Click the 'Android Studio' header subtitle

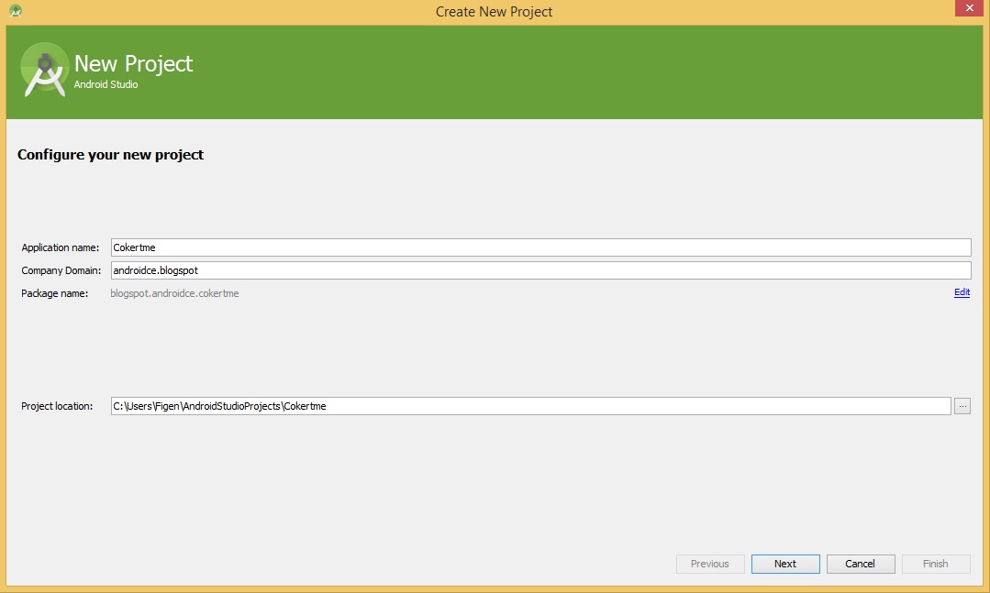coord(106,84)
